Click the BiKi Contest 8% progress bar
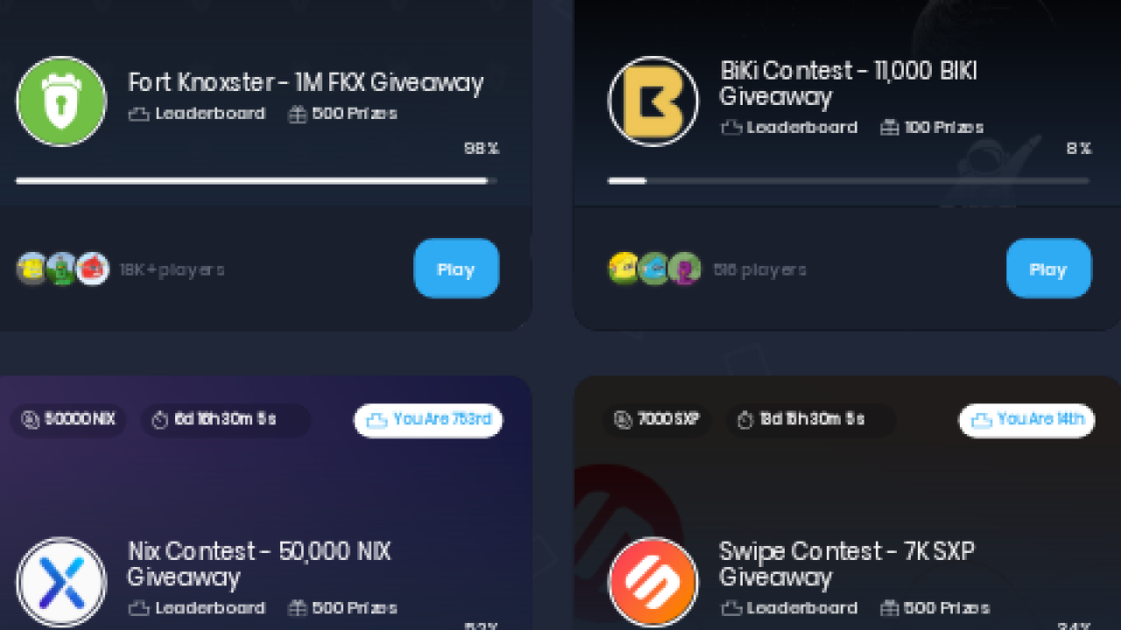This screenshot has width=1121, height=630. point(849,181)
